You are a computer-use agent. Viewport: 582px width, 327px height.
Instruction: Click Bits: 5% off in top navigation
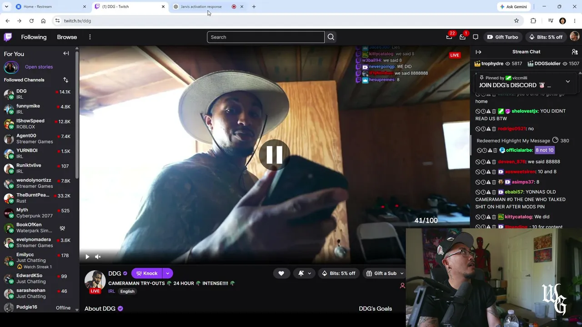546,37
